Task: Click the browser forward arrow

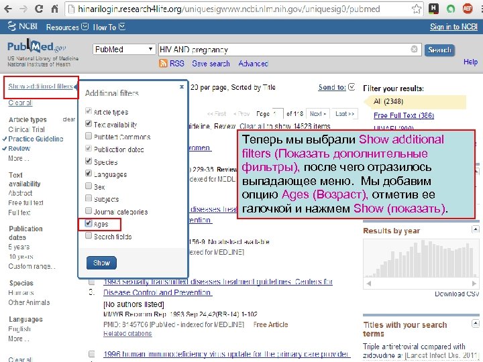Action: tap(23, 9)
